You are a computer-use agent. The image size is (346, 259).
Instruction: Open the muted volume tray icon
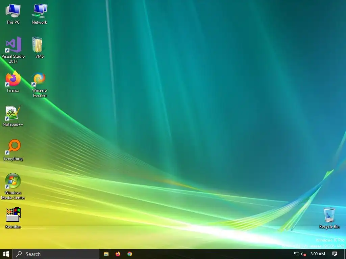point(304,254)
